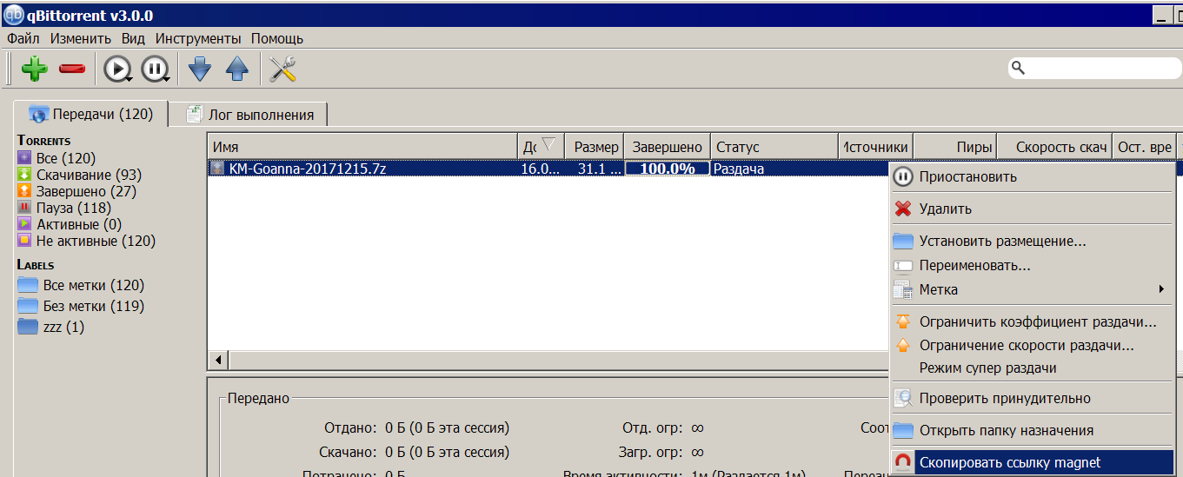Choose Ограничить коэффициент раздачи in the context menu

1032,321
